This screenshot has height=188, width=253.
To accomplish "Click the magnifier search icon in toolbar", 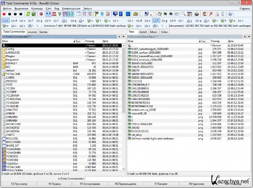I will (184, 14).
